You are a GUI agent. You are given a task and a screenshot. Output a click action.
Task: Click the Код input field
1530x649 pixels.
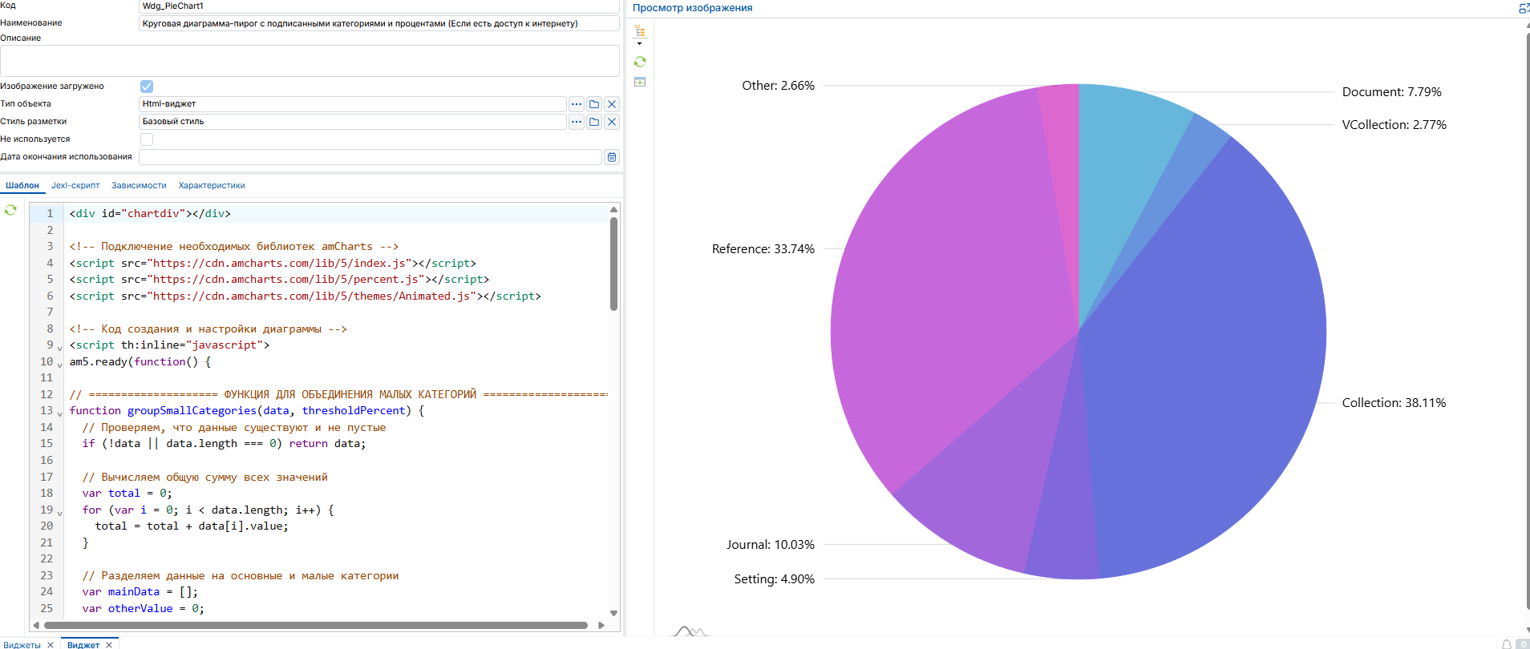click(x=379, y=6)
